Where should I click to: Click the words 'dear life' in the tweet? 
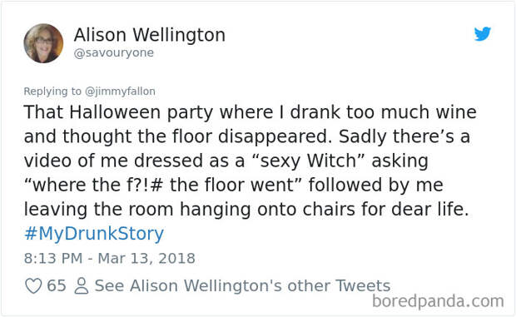click(430, 209)
